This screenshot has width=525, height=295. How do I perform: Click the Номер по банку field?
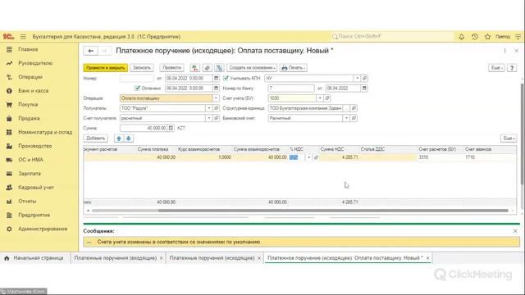291,88
